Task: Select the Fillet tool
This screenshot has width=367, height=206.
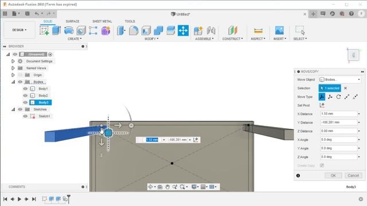Action: click(x=134, y=30)
